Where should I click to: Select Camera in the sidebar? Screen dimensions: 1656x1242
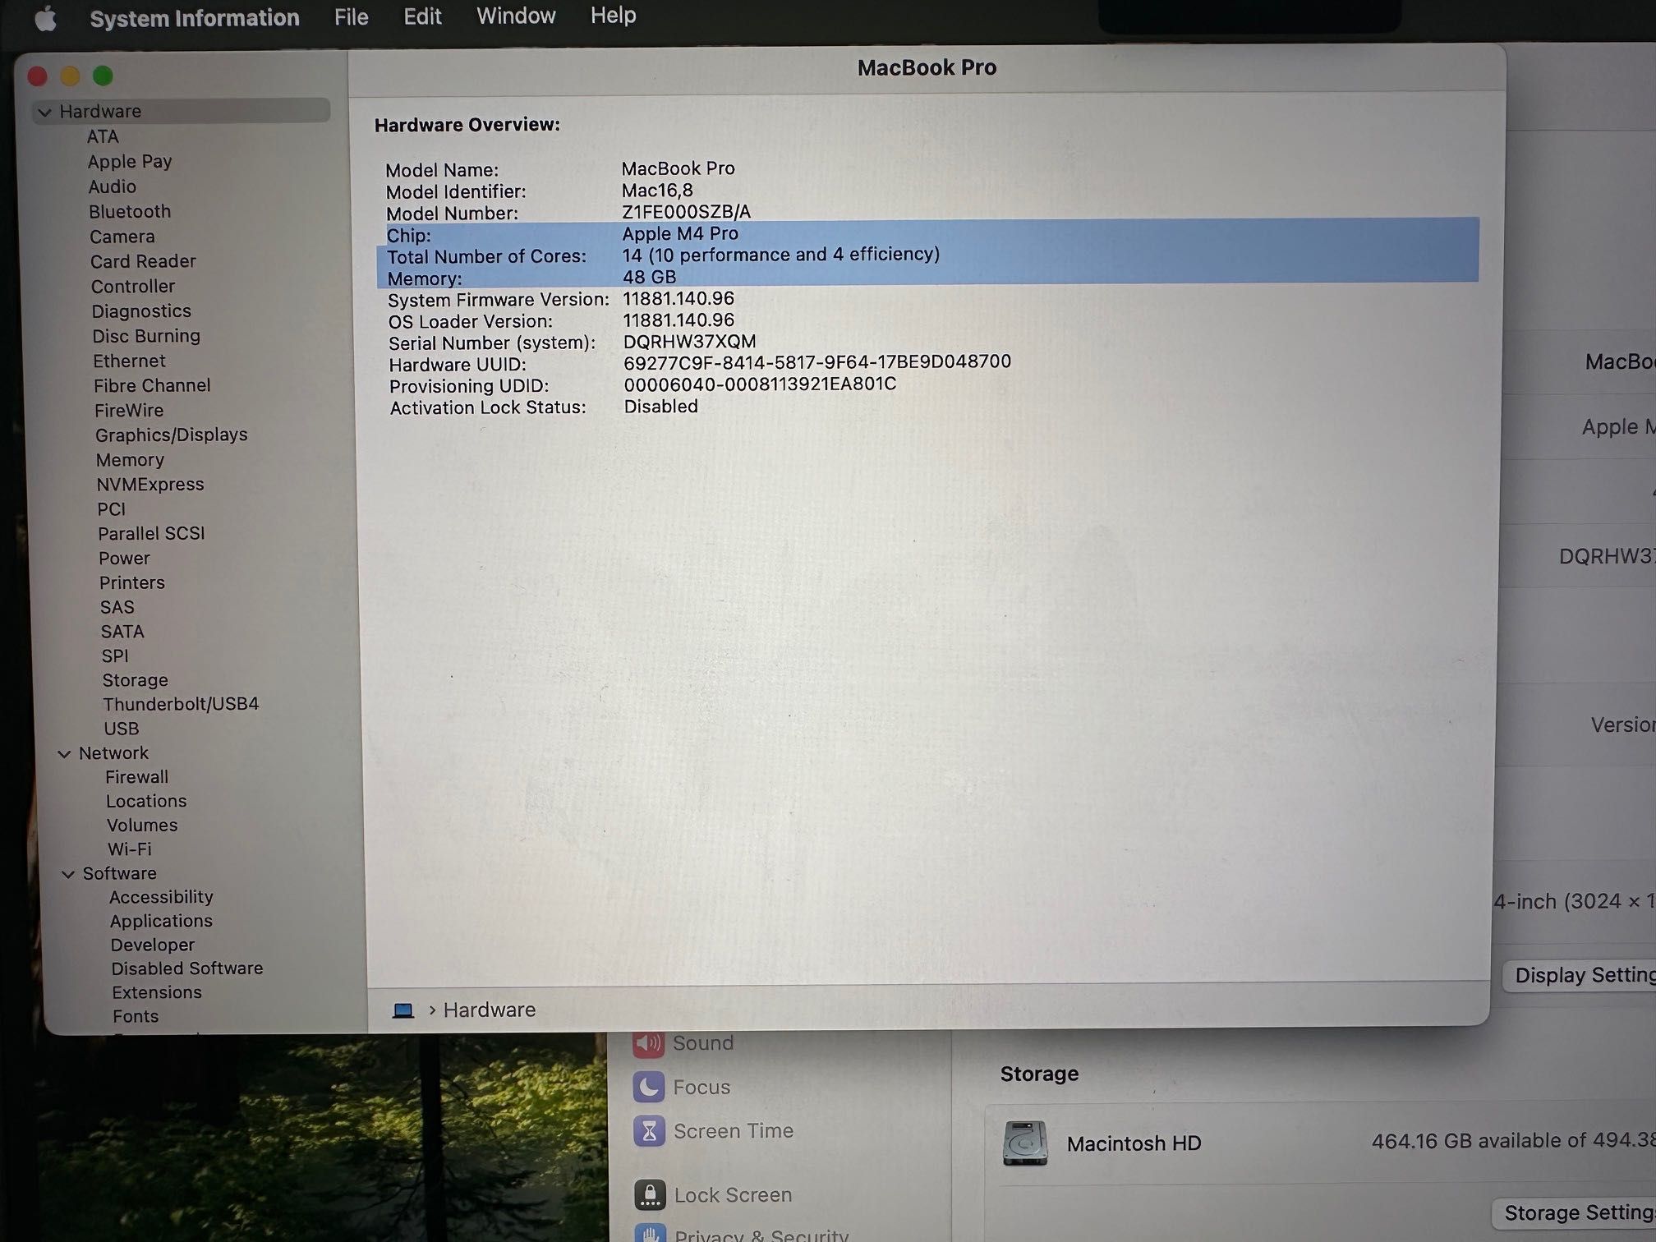point(122,237)
